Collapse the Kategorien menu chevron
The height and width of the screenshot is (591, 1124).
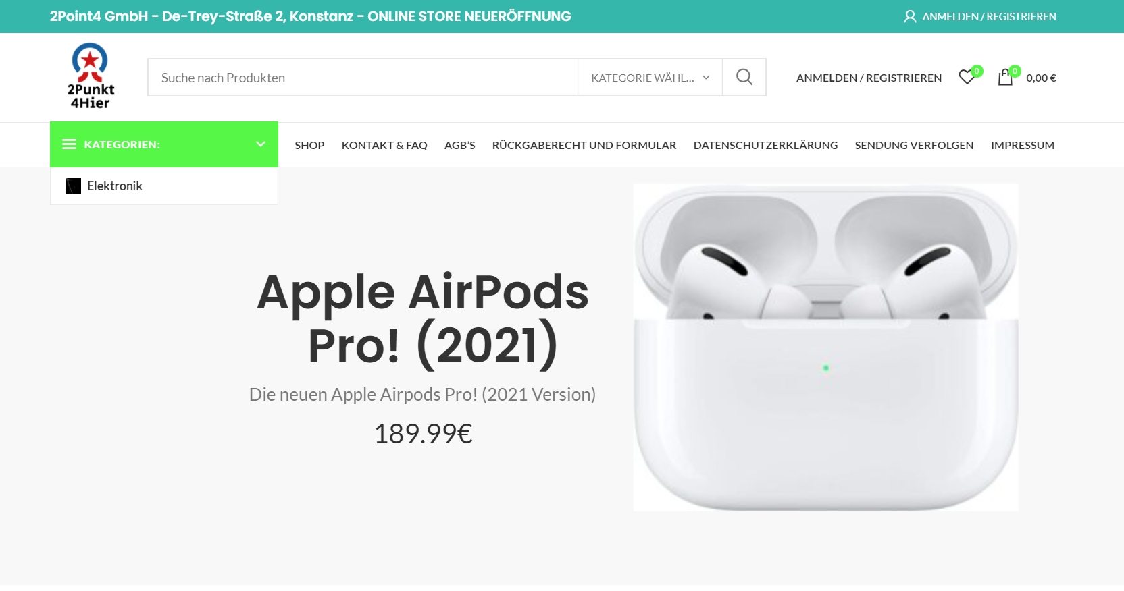coord(261,144)
